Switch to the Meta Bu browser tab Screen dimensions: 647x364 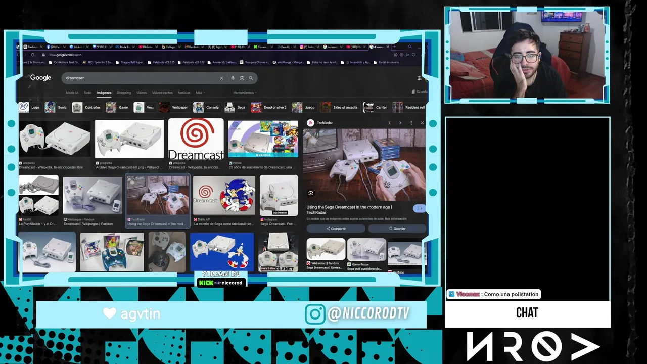(125, 47)
